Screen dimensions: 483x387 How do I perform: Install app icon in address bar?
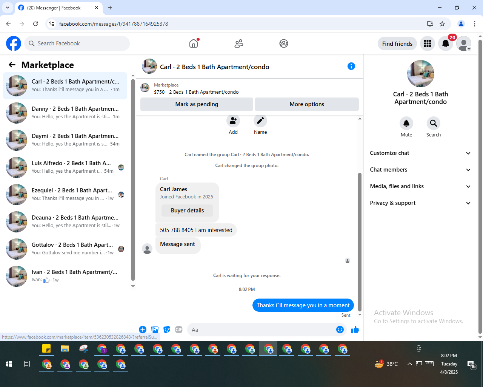(x=430, y=24)
